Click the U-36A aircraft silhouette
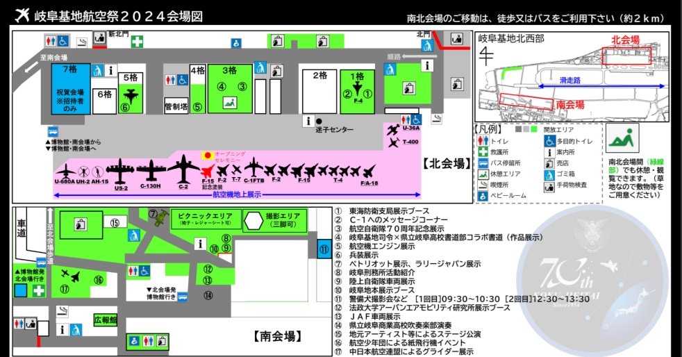The height and width of the screenshot is (357, 682). pos(393,130)
